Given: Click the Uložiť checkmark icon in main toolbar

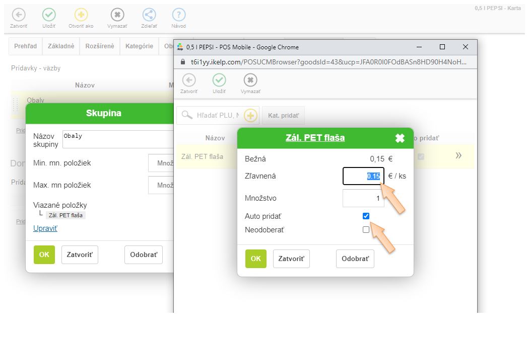Looking at the screenshot, I should pos(49,15).
